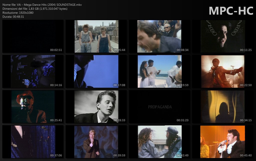The height and width of the screenshot is (161, 256).
Task: Select the thumbnail at 00:14:16
Action: (33, 72)
